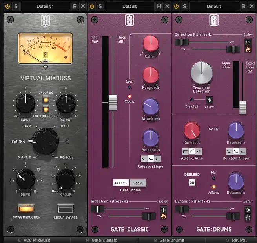Select third release slope in Gate:Classic
The width and height of the screenshot is (257, 243).
point(157,159)
